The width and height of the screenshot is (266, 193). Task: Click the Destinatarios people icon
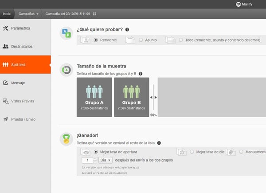point(5,46)
